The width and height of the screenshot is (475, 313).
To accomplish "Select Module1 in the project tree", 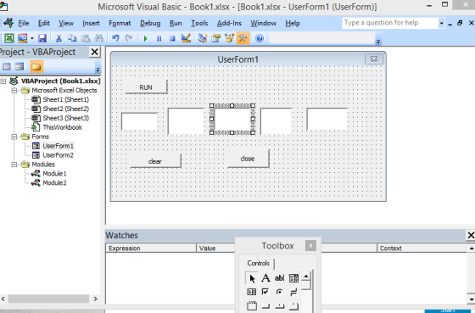I will pos(54,174).
